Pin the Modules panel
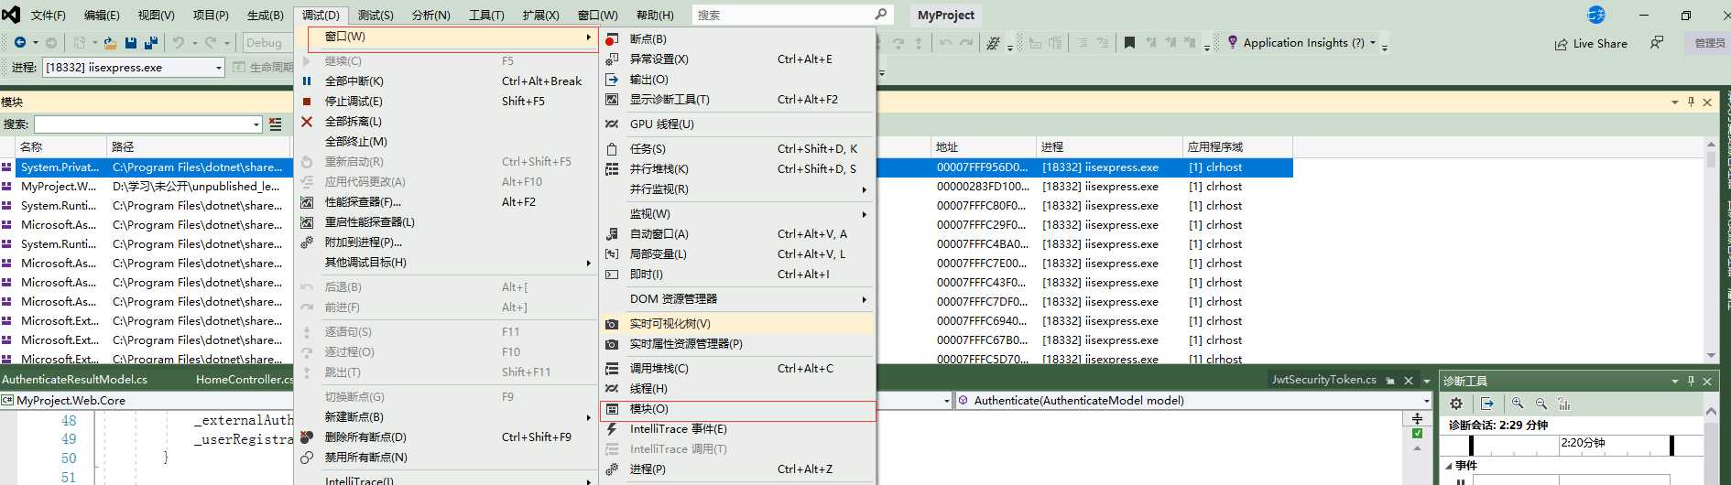This screenshot has height=485, width=1731. pyautogui.click(x=1691, y=102)
